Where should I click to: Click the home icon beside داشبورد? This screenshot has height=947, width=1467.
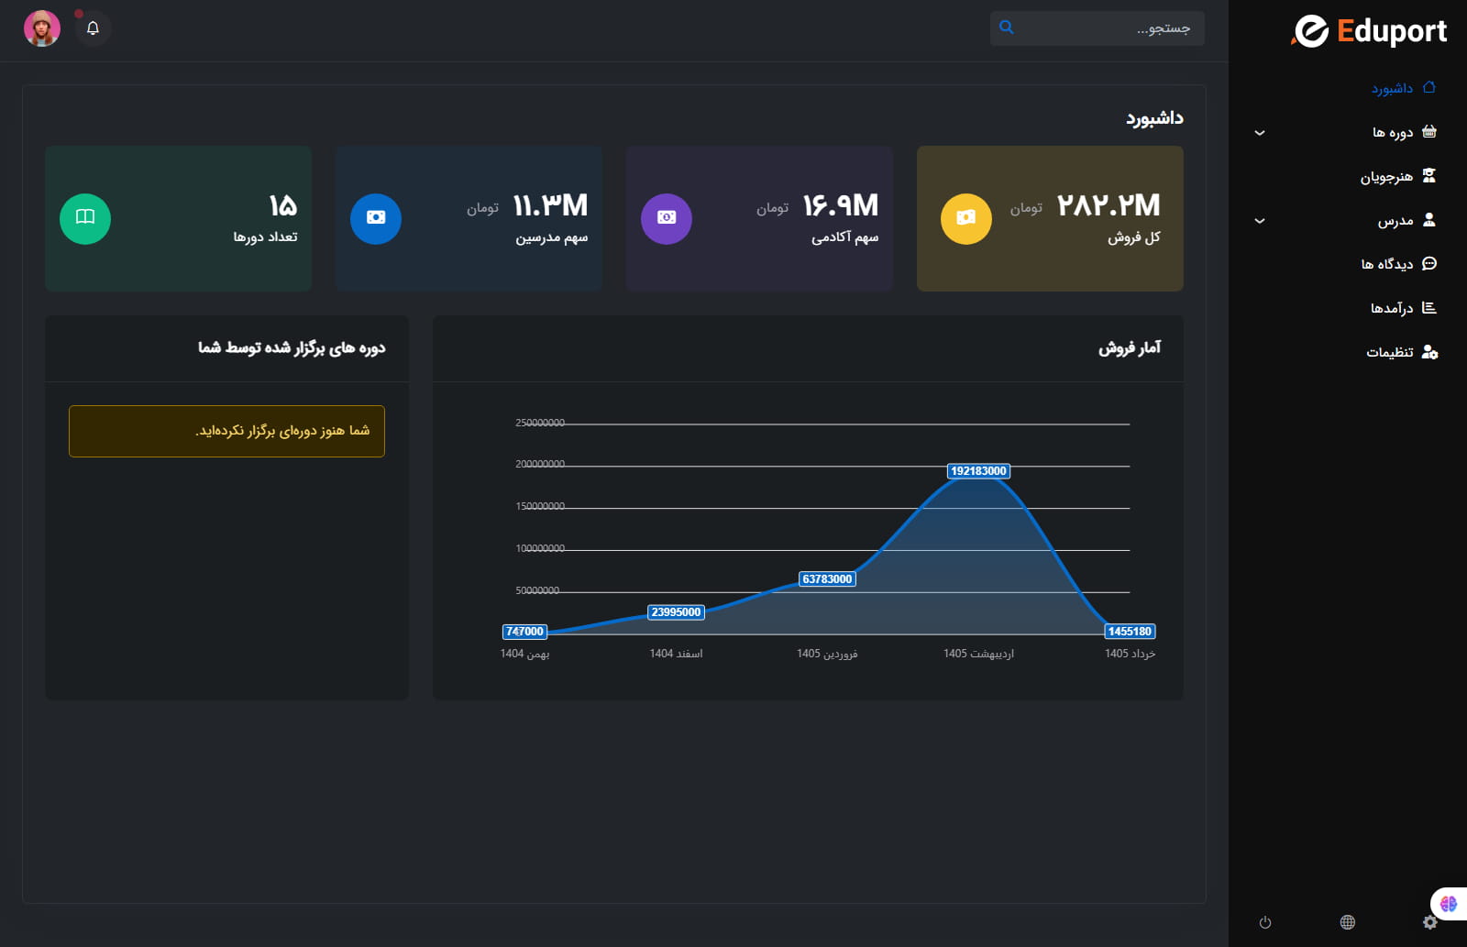pyautogui.click(x=1428, y=87)
